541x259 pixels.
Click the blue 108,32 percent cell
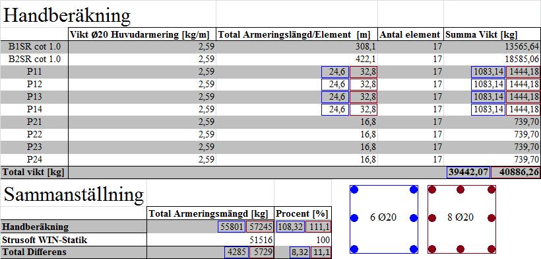290,227
